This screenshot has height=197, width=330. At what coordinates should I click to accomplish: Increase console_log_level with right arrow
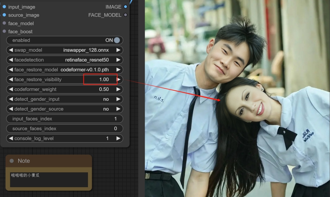118,139
